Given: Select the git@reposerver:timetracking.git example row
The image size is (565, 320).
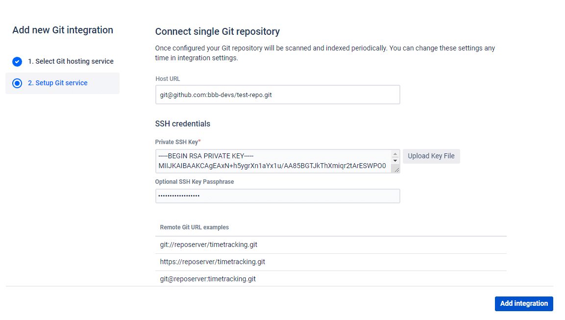Looking at the screenshot, I should click(208, 279).
